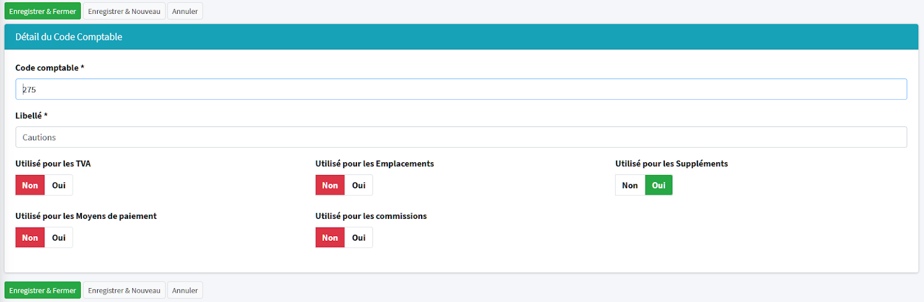The image size is (924, 302).
Task: Select Oui for Utilisé pour les Suppléments
Action: (658, 185)
